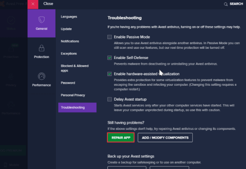Click the GO PREMIUM button in main window

coord(13,151)
